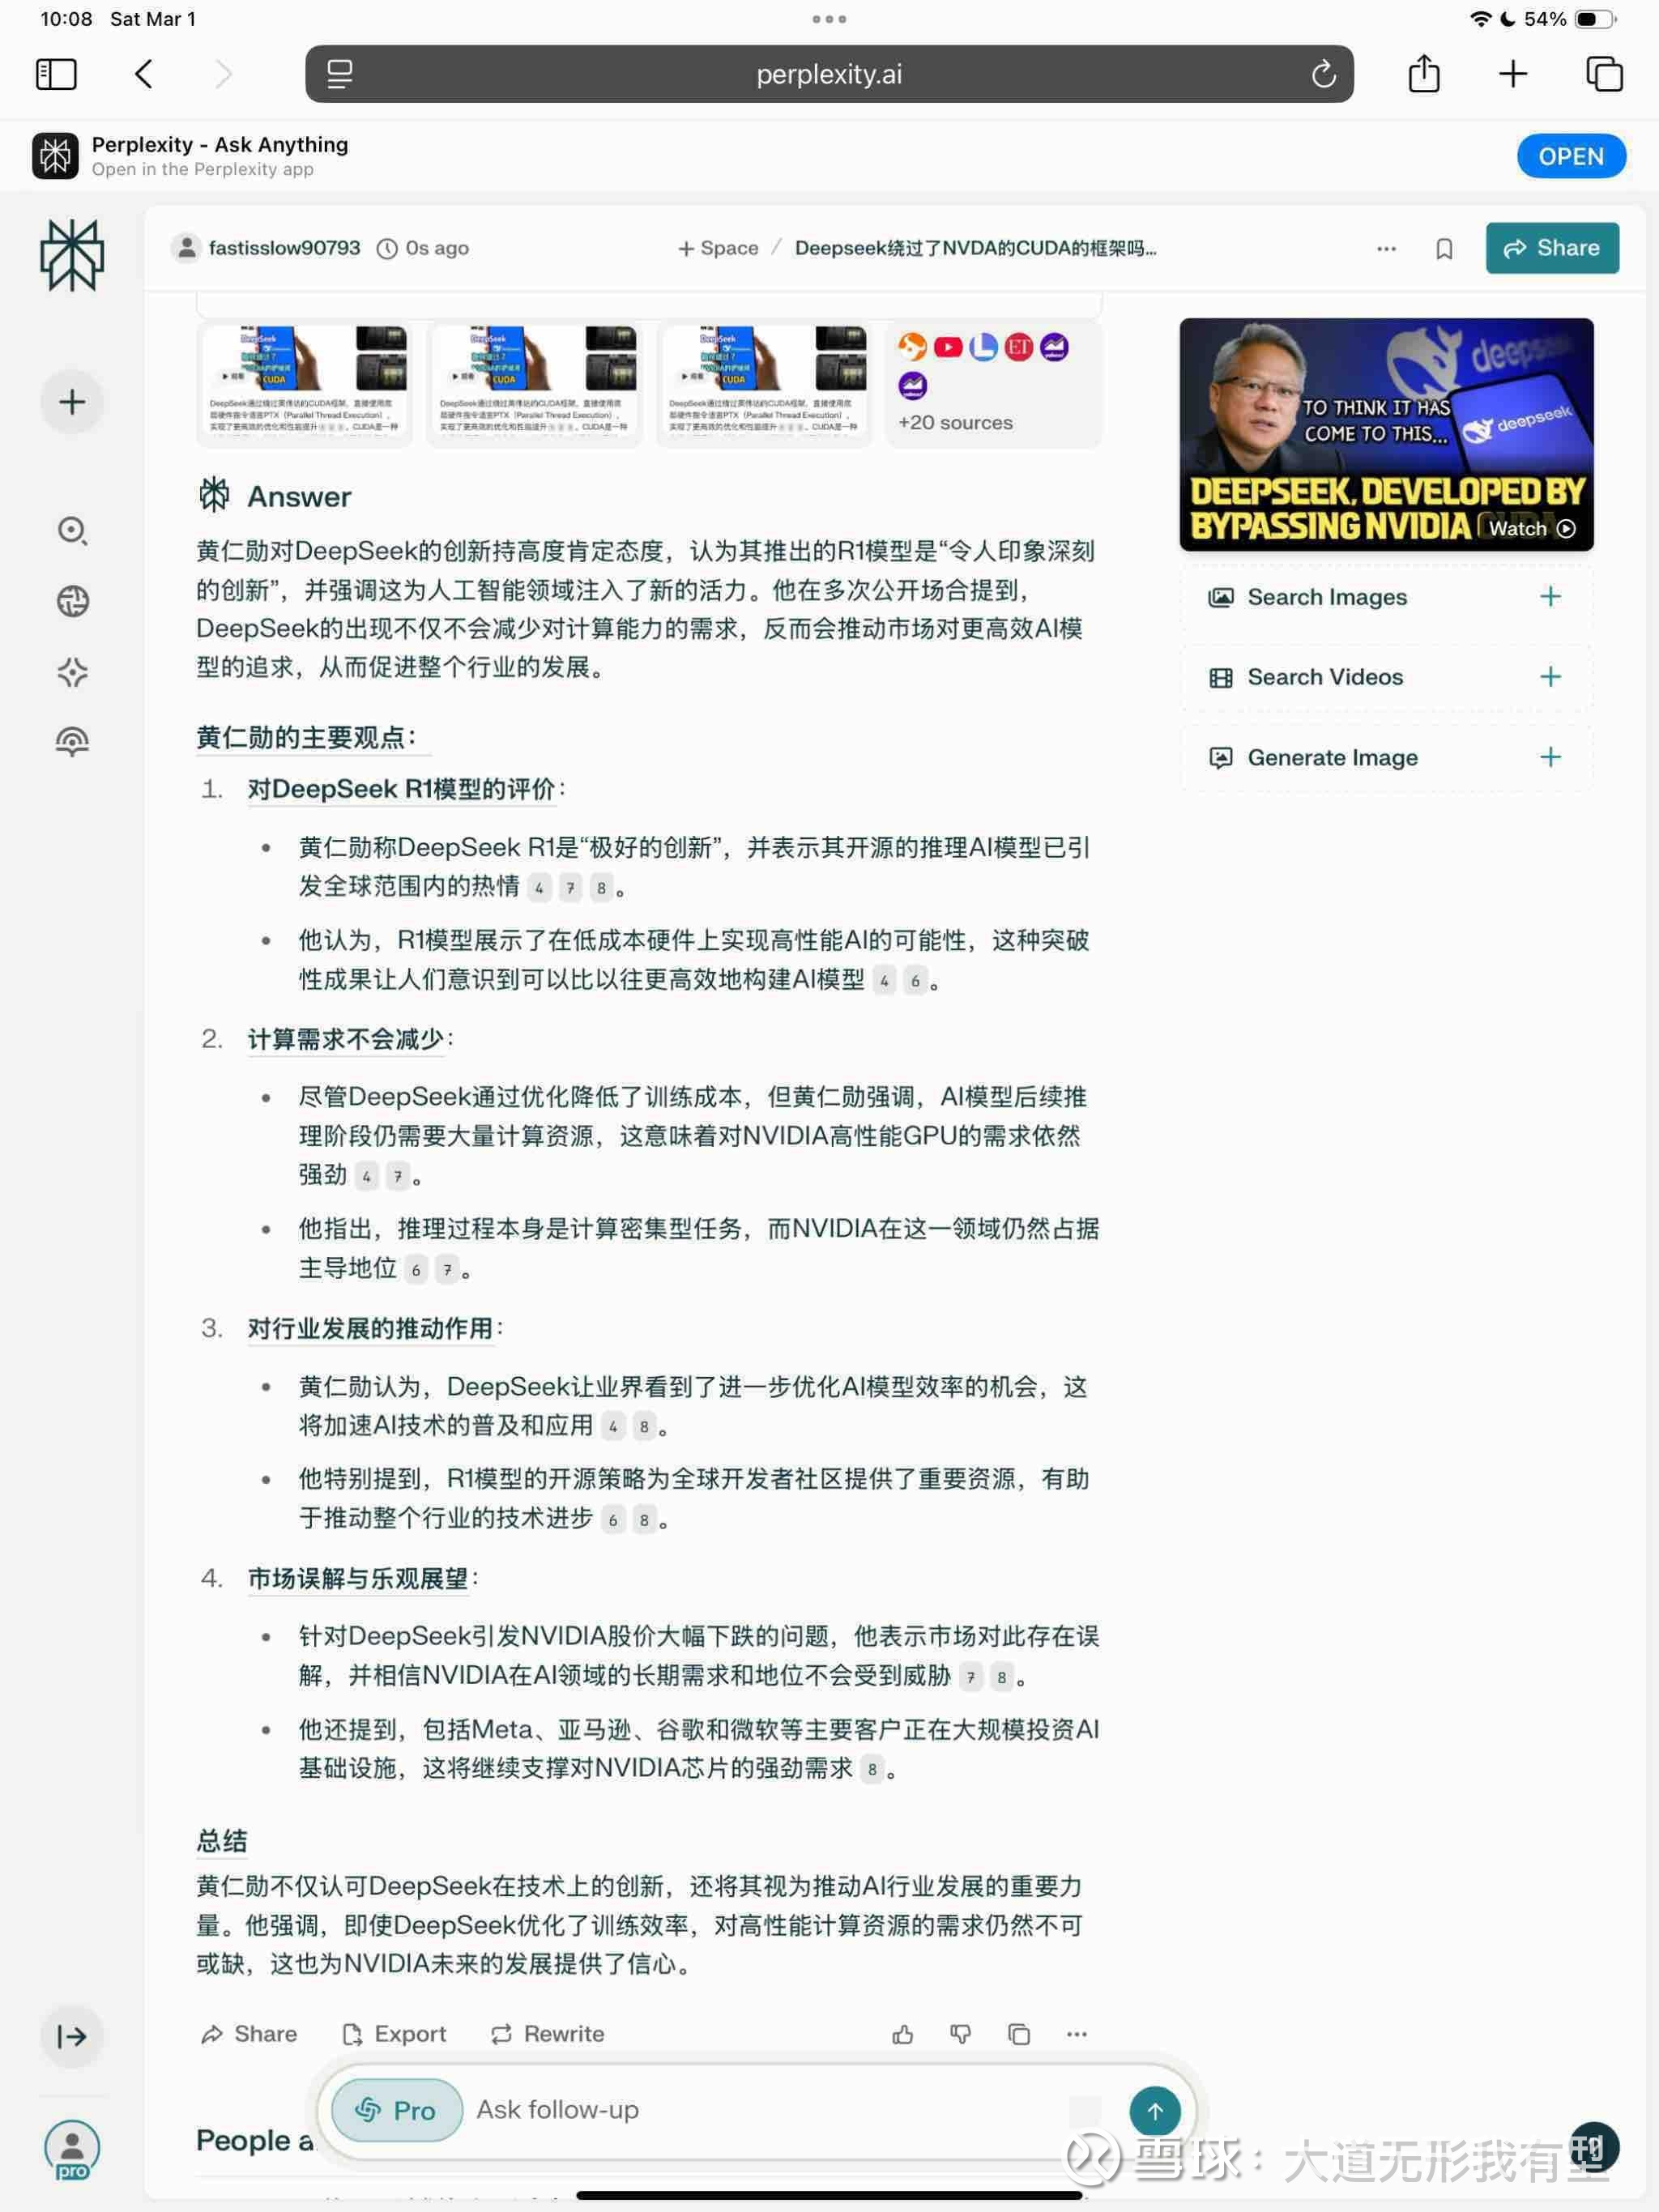Share the answer below the summary
Image resolution: width=1659 pixels, height=2212 pixels.
point(249,2034)
